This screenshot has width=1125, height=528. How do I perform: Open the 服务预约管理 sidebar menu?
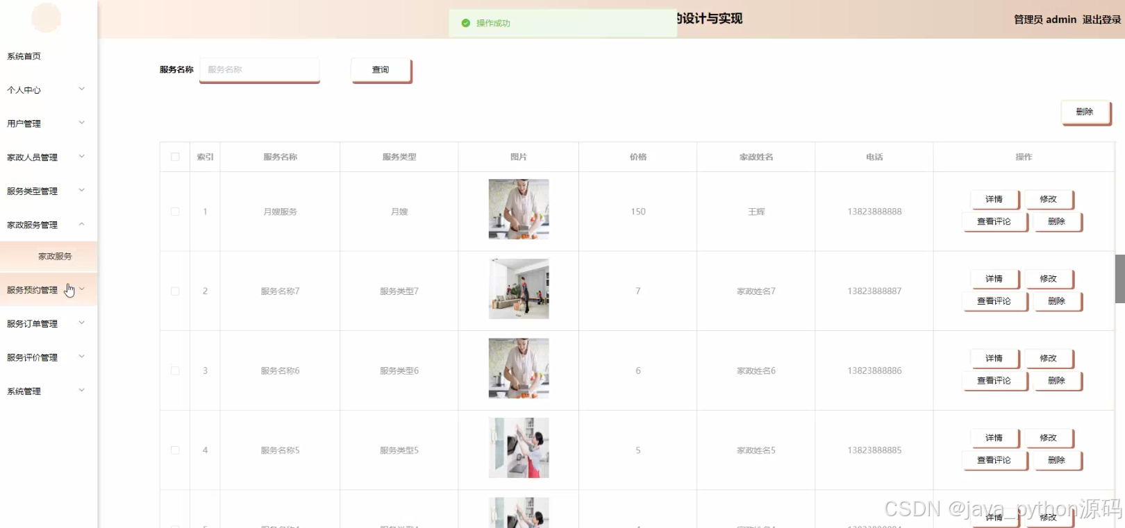click(x=49, y=290)
